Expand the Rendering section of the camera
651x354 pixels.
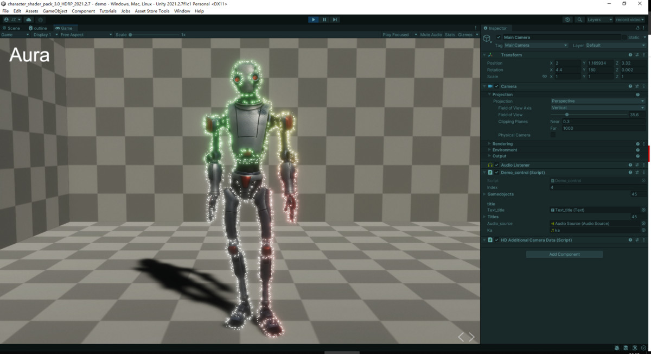(x=489, y=143)
